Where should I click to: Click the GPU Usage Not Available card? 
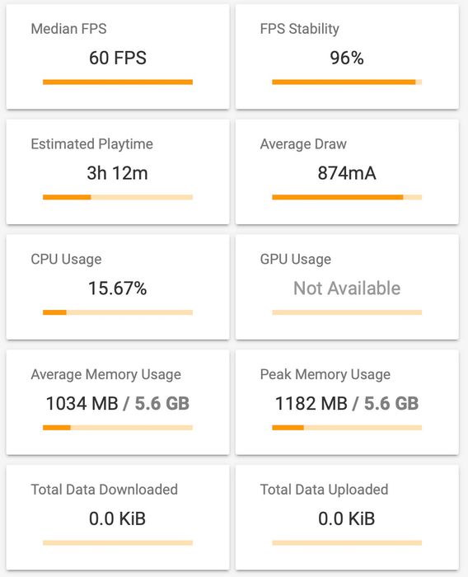pos(347,287)
